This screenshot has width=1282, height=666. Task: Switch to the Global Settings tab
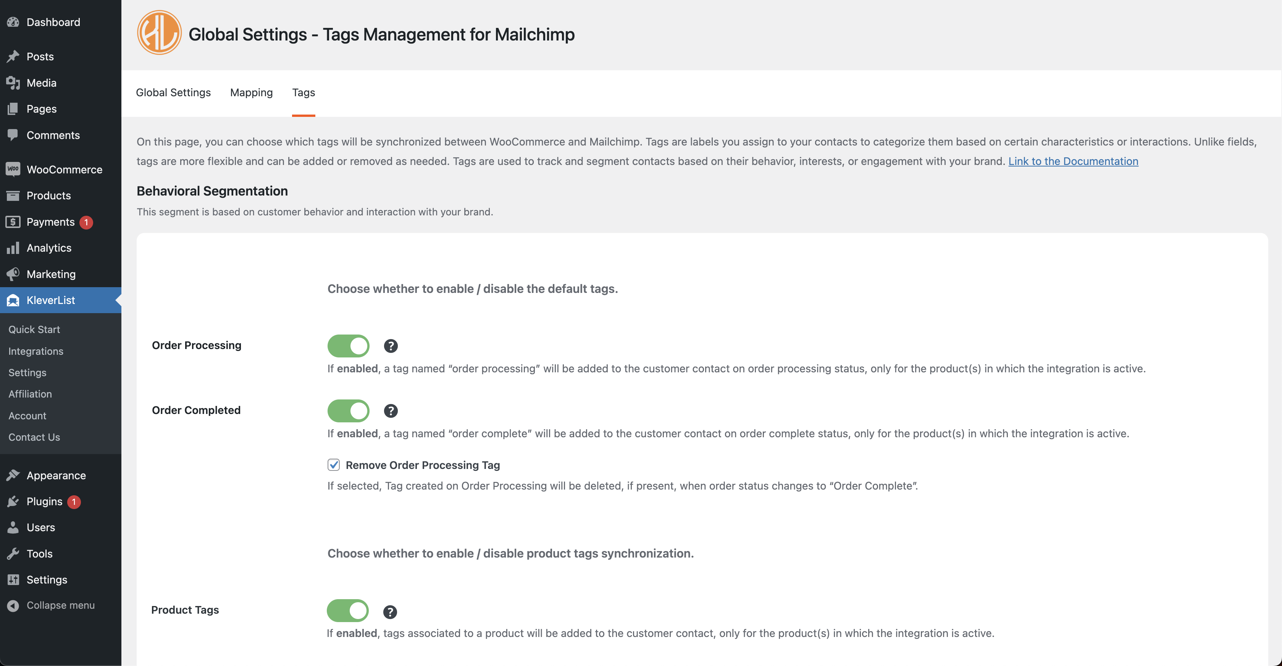[173, 92]
